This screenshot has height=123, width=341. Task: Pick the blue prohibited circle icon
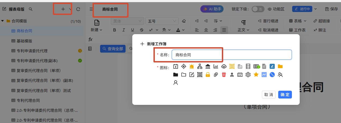tap(272, 75)
